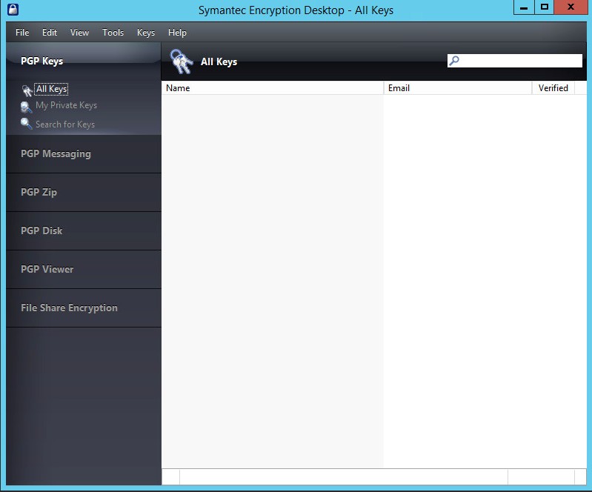Click the Search for Keys magnifier icon
The image size is (592, 492).
click(26, 124)
